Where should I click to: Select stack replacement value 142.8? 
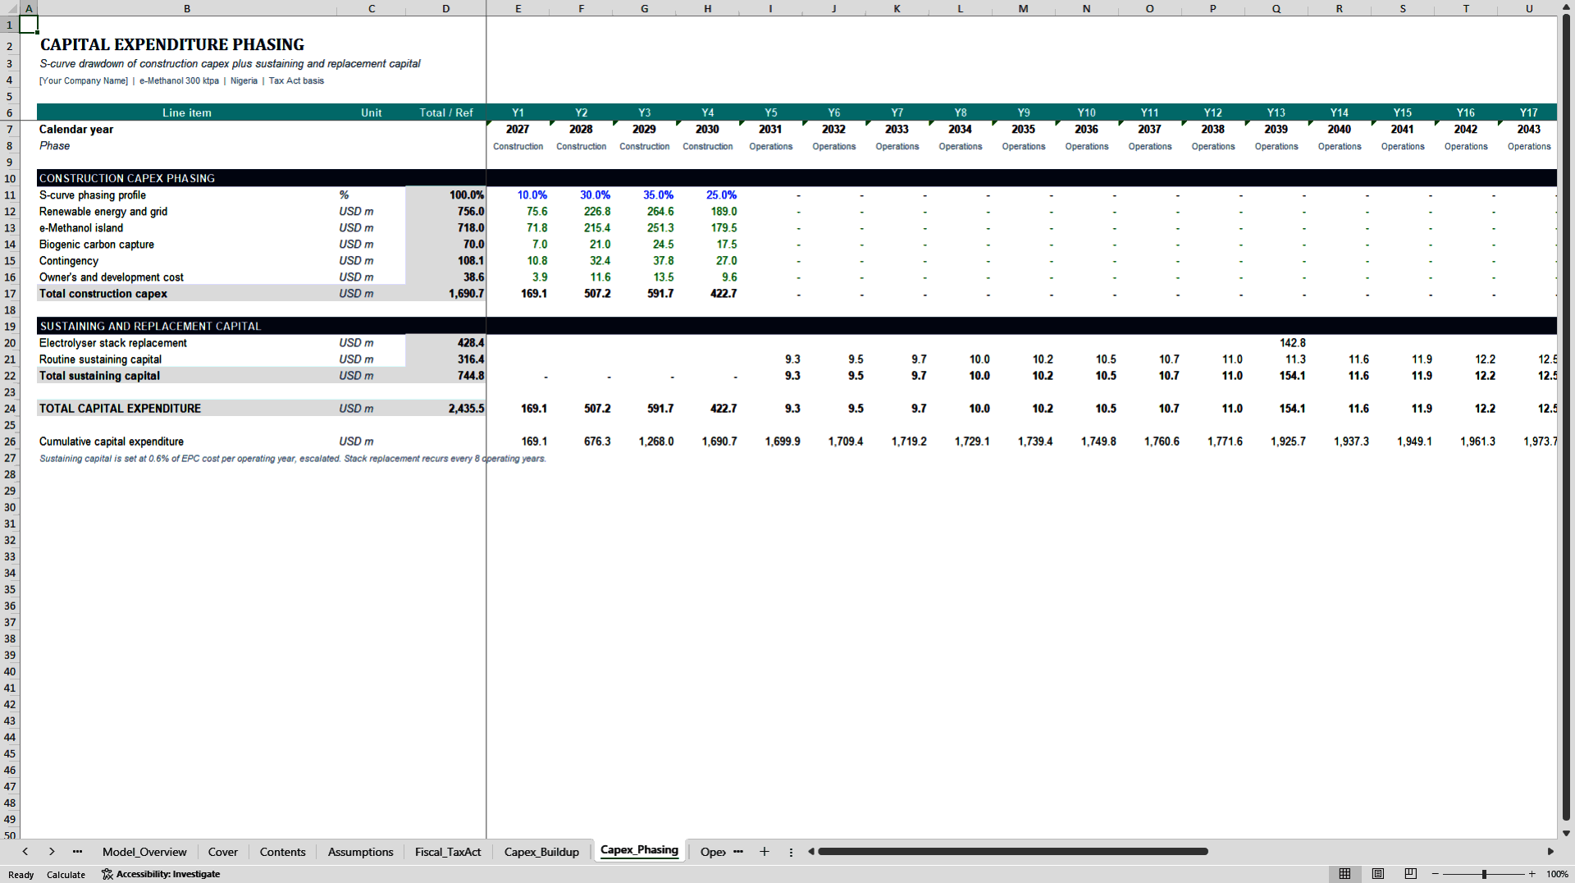[1276, 343]
